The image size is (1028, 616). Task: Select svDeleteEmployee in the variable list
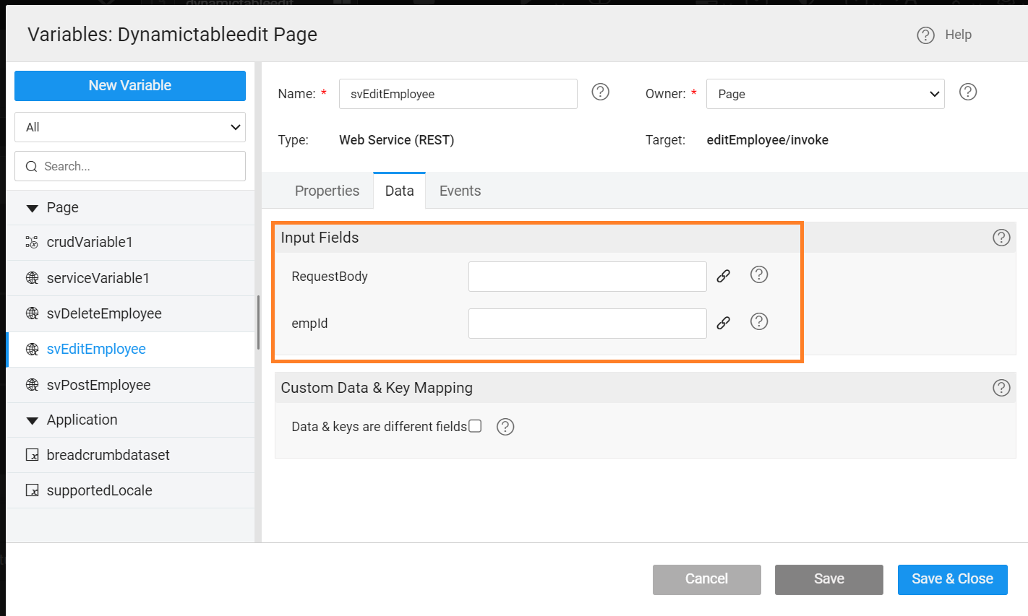[104, 313]
